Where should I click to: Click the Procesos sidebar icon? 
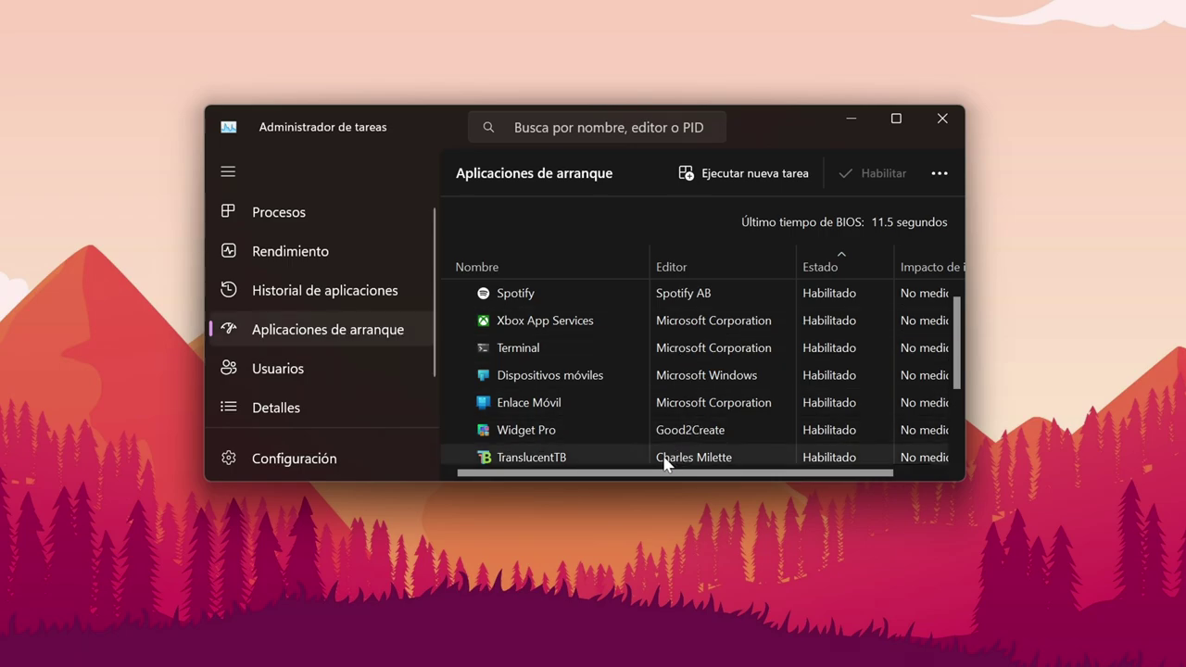point(228,211)
